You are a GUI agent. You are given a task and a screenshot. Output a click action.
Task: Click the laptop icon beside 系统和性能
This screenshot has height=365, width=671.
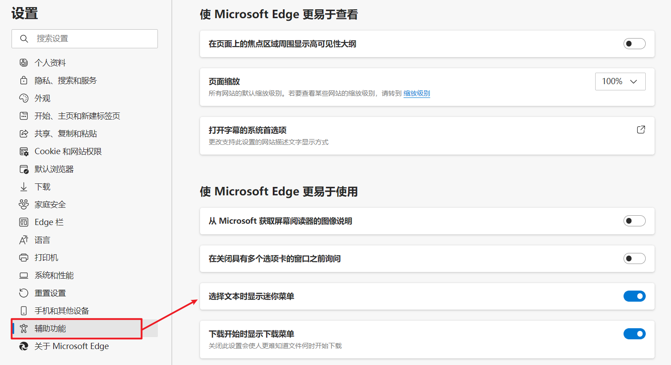24,275
